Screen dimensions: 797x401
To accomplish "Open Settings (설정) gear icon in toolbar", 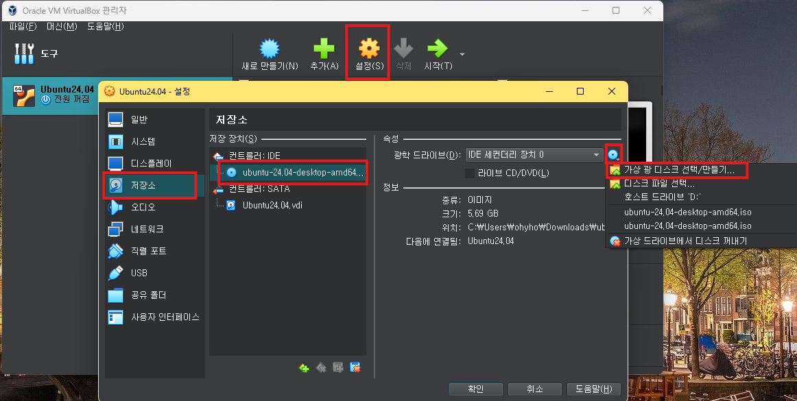I will click(369, 49).
